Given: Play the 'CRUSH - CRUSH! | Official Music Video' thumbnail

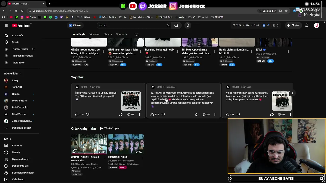Looking at the screenshot, I should click(x=89, y=144).
